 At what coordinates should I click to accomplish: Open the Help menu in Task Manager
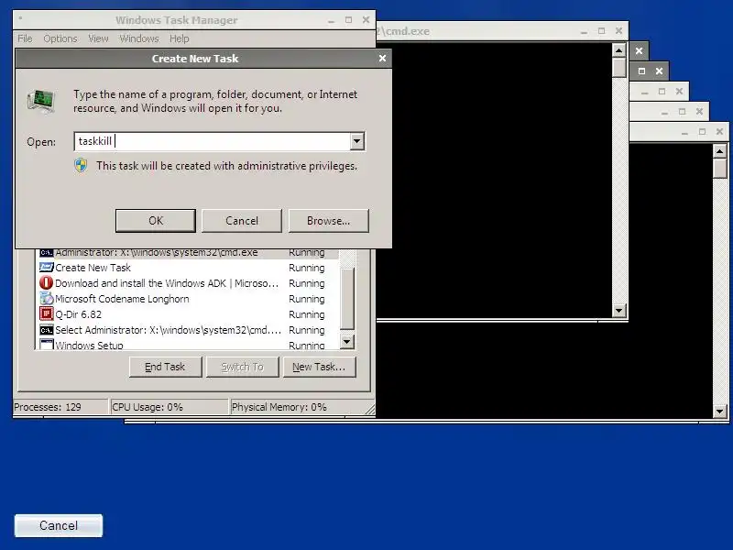(x=179, y=38)
